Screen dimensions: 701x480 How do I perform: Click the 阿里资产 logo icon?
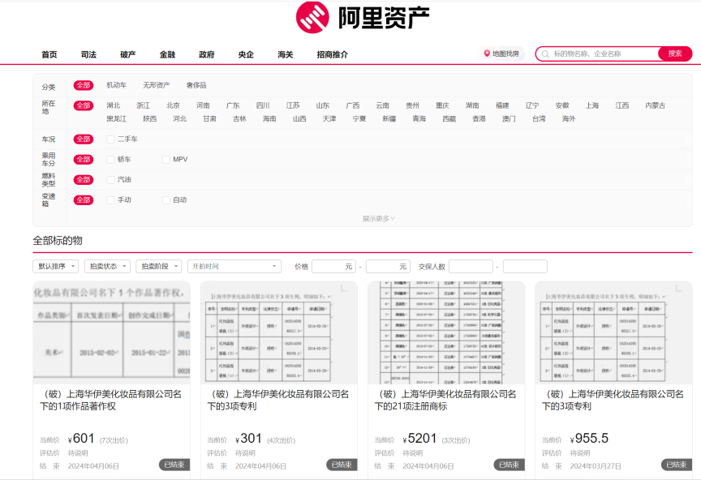point(312,17)
